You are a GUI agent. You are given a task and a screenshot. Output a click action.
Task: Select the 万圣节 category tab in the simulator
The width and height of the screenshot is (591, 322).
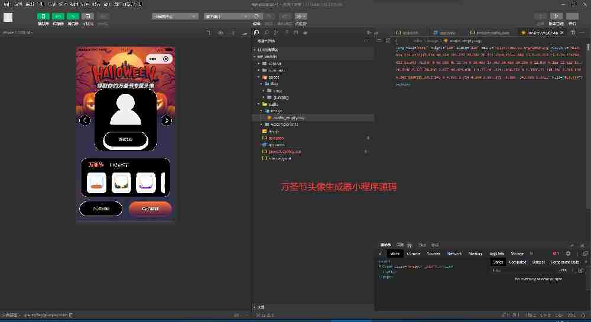(x=96, y=165)
